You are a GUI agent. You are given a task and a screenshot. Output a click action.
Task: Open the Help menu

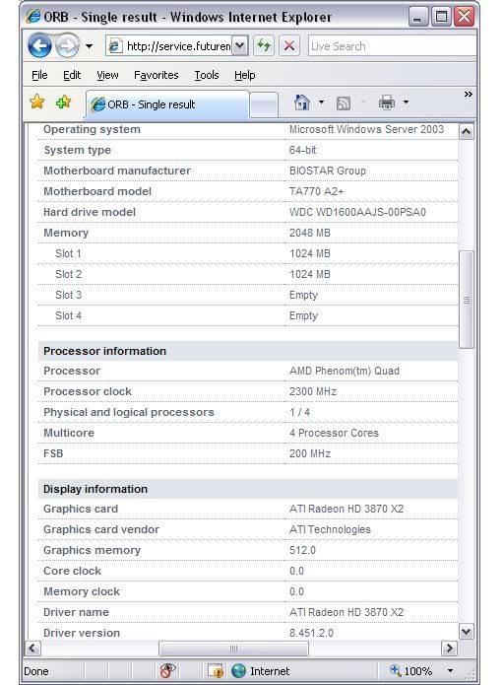tap(244, 75)
